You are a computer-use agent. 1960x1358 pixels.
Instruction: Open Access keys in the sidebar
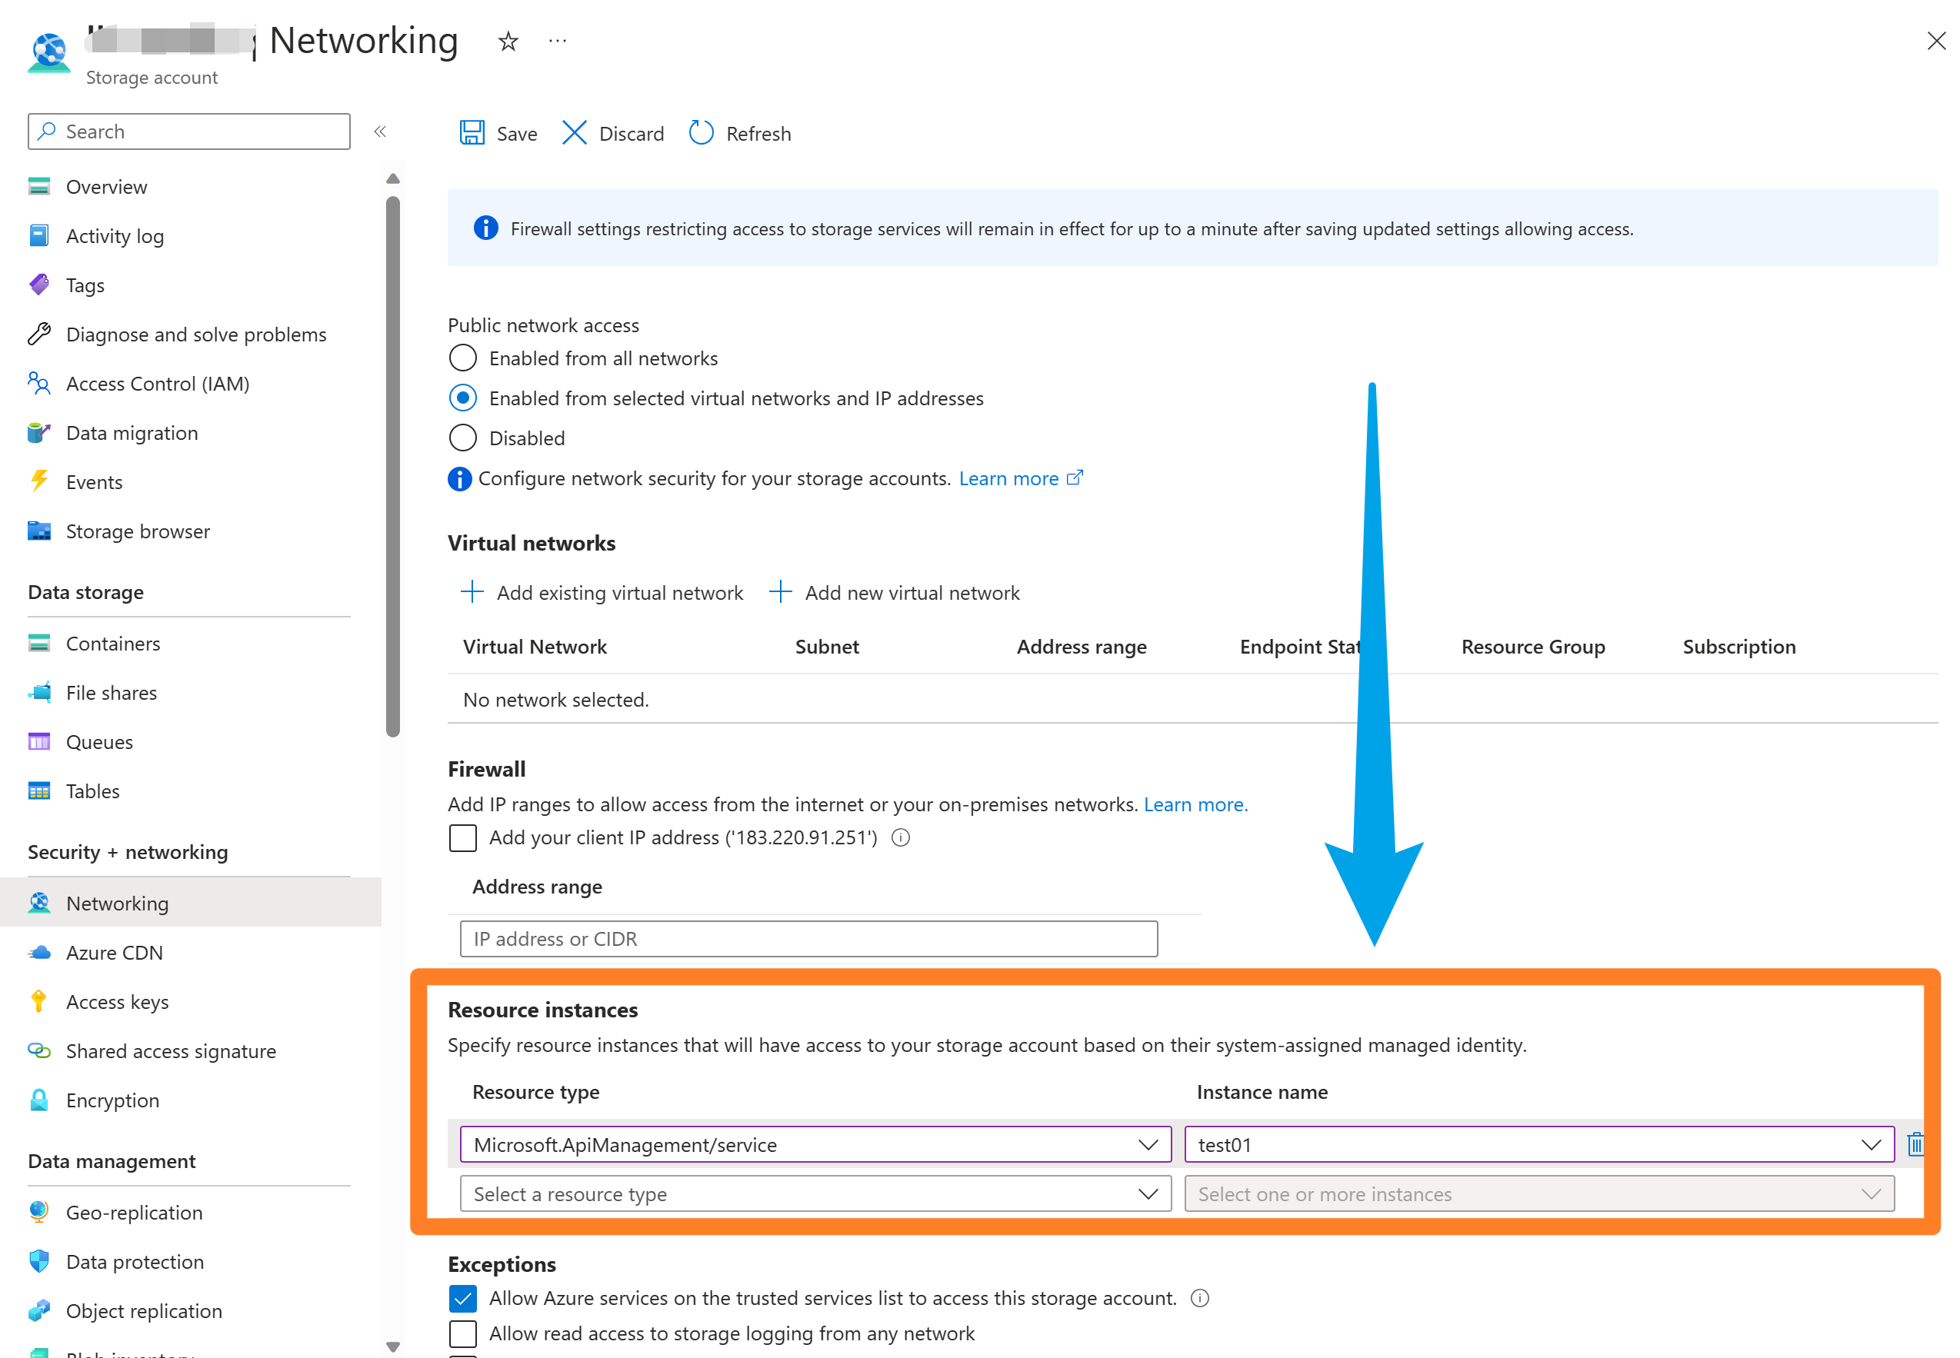(x=118, y=1002)
